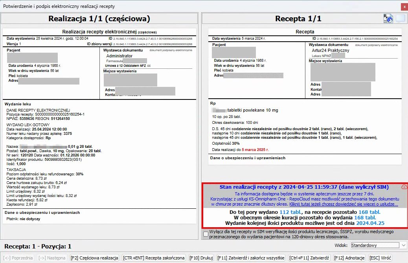
Task: Click the [->] Następna button
Action: pos(52,258)
